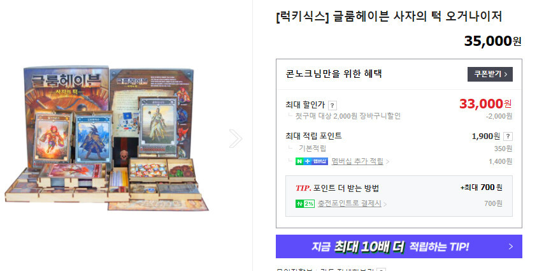Click the red TIP. label icon
Viewport: 544px width, 271px height.
pos(303,188)
